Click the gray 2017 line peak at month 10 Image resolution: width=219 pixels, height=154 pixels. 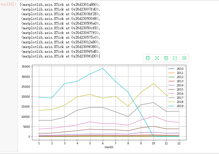[x=154, y=102]
